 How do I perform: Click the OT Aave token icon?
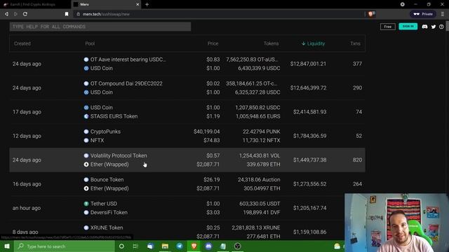(x=86, y=59)
